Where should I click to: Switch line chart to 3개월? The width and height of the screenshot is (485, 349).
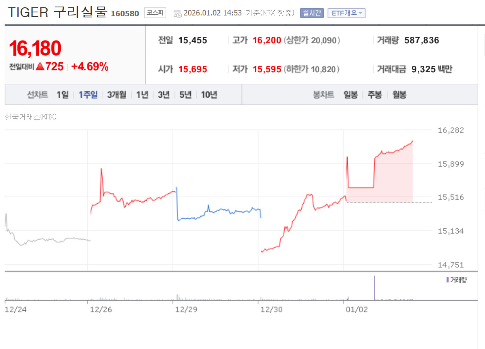(117, 95)
